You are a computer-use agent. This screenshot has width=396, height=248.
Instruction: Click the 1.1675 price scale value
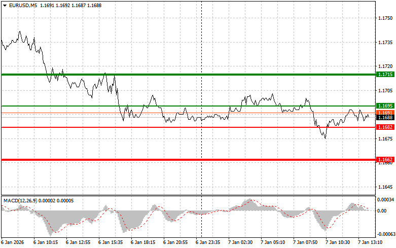point(385,138)
